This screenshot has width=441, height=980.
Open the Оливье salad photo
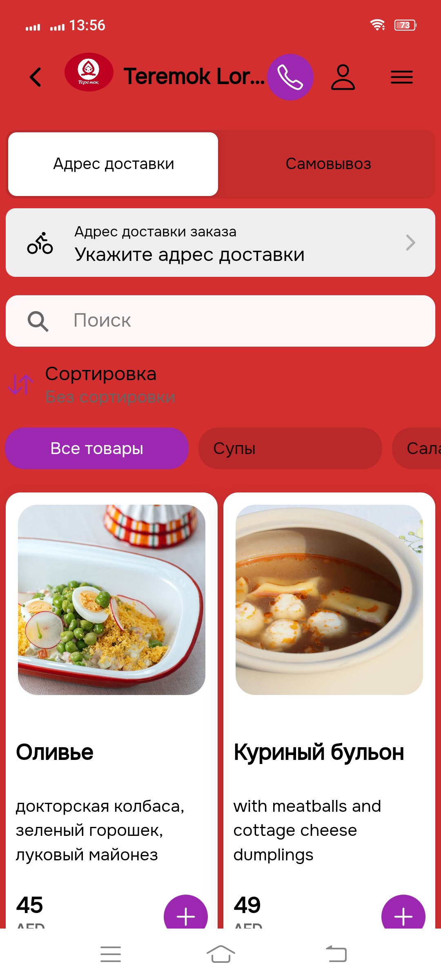point(111,600)
